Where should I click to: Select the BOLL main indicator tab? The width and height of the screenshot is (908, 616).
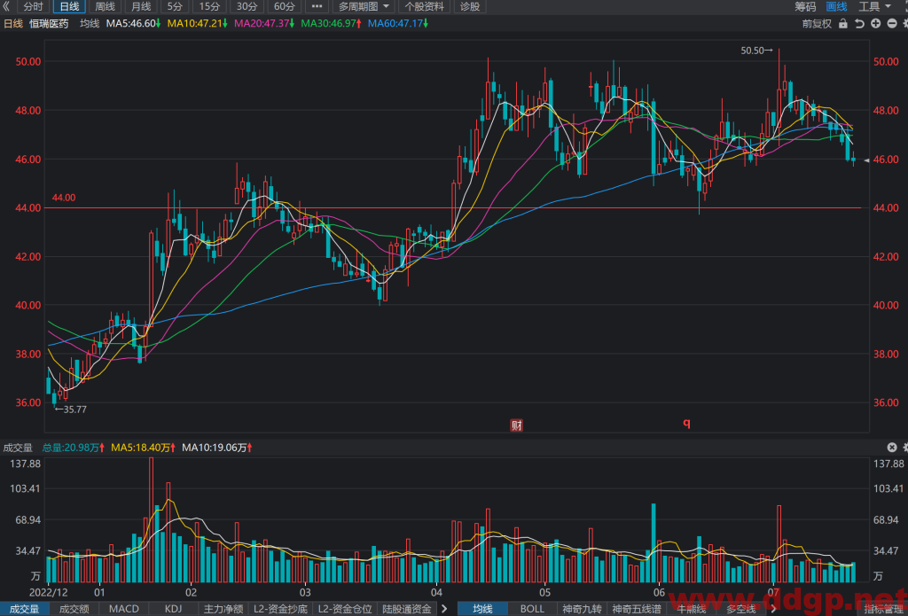(532, 609)
